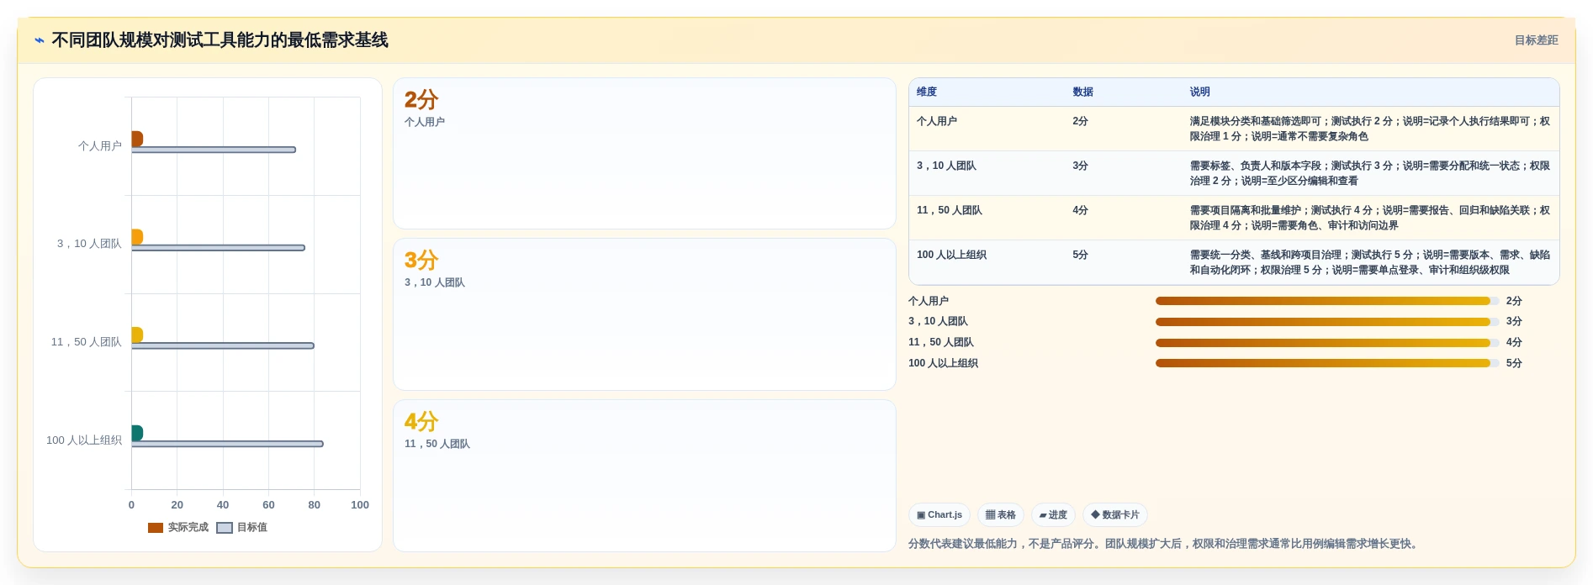Click the Chart.js tag chip
1593x585 pixels.
point(939,515)
